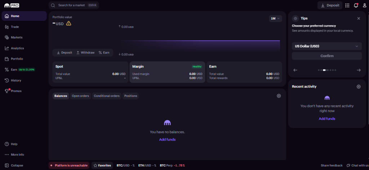The height and width of the screenshot is (170, 369).
Task: Click Earn button under portfolio value
Action: tap(104, 52)
